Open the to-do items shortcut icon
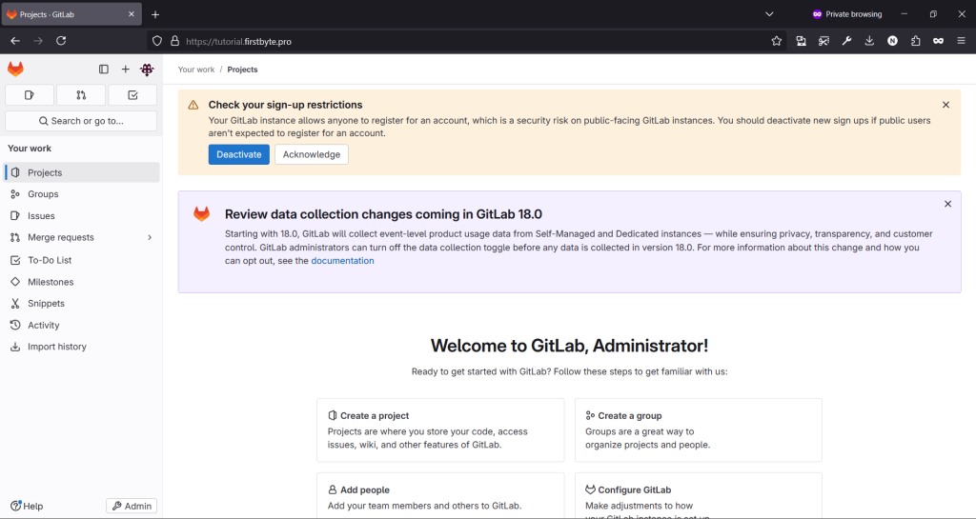The image size is (976, 519). [132, 95]
